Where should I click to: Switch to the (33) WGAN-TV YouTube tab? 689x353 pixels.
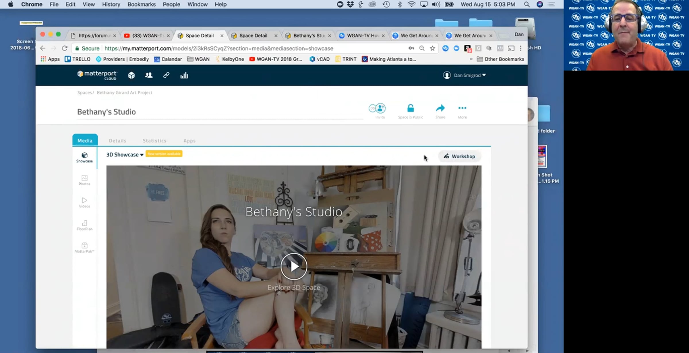pos(147,36)
